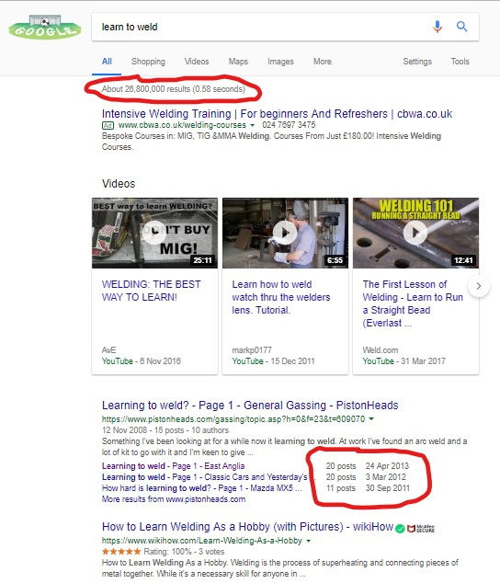Open 'How to Learn Welding As a Hobby' wikiHow
Screen dimensions: 500x583
[247, 527]
